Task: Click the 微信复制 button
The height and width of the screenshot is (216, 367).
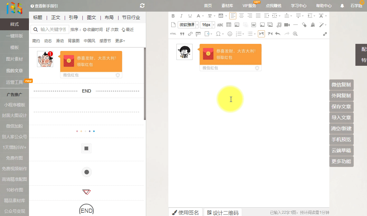Action: point(341,85)
